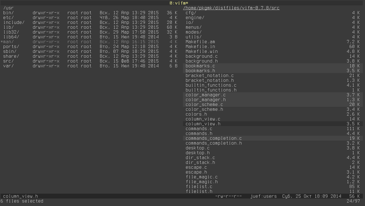Select the commands.h file
The width and height of the screenshot is (365, 206).
pyautogui.click(x=273, y=134)
